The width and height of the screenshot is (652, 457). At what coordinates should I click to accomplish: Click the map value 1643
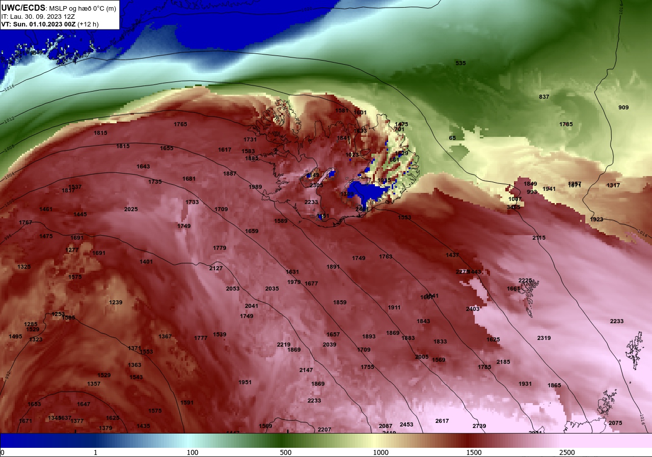[143, 166]
